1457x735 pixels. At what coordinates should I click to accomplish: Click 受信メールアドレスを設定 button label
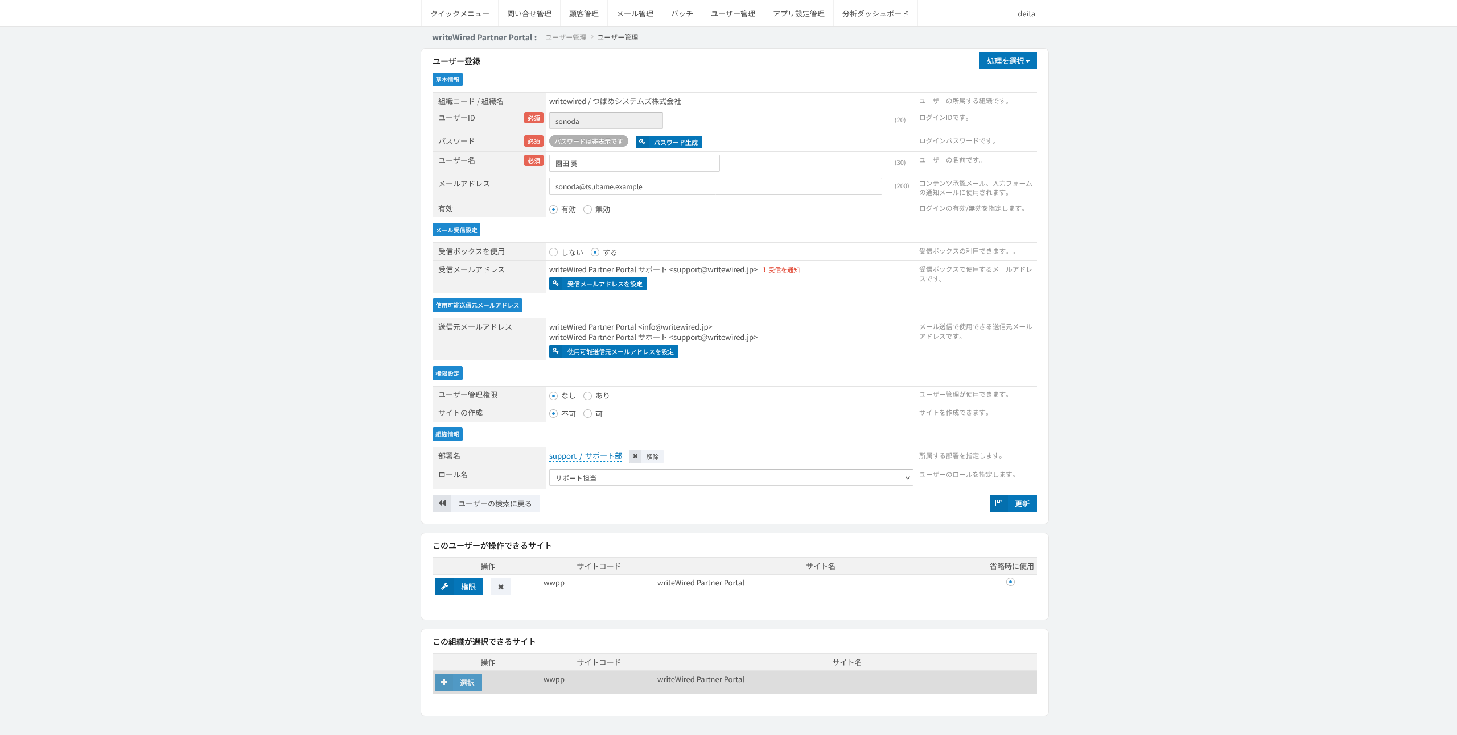pyautogui.click(x=604, y=284)
